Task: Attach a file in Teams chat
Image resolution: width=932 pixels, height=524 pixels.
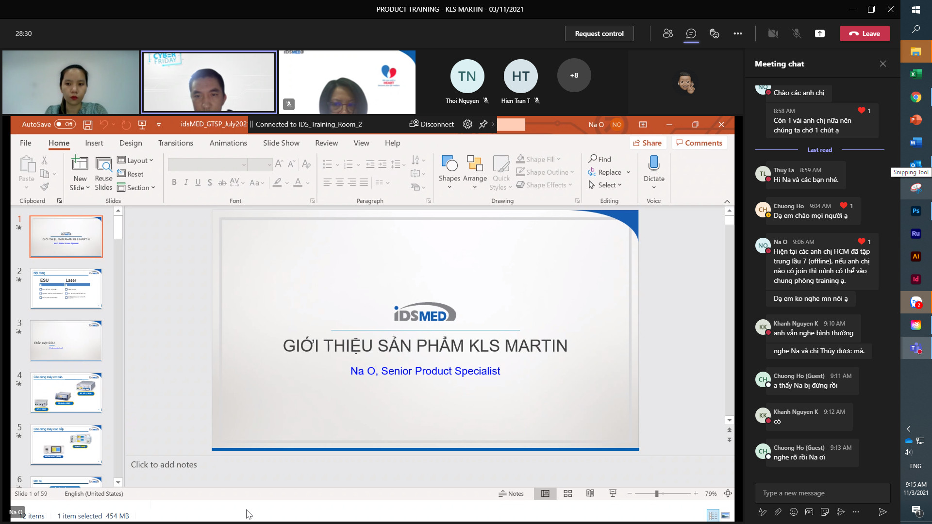Action: click(x=778, y=512)
